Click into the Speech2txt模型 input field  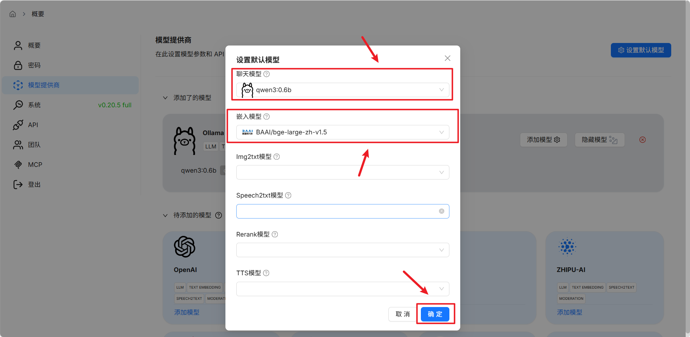point(338,211)
